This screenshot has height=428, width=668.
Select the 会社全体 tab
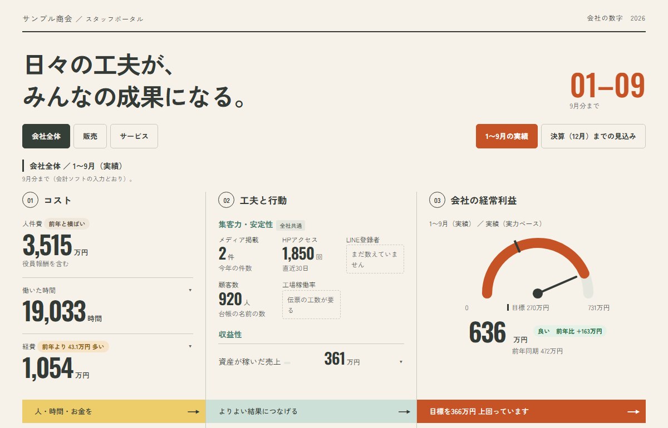click(46, 136)
